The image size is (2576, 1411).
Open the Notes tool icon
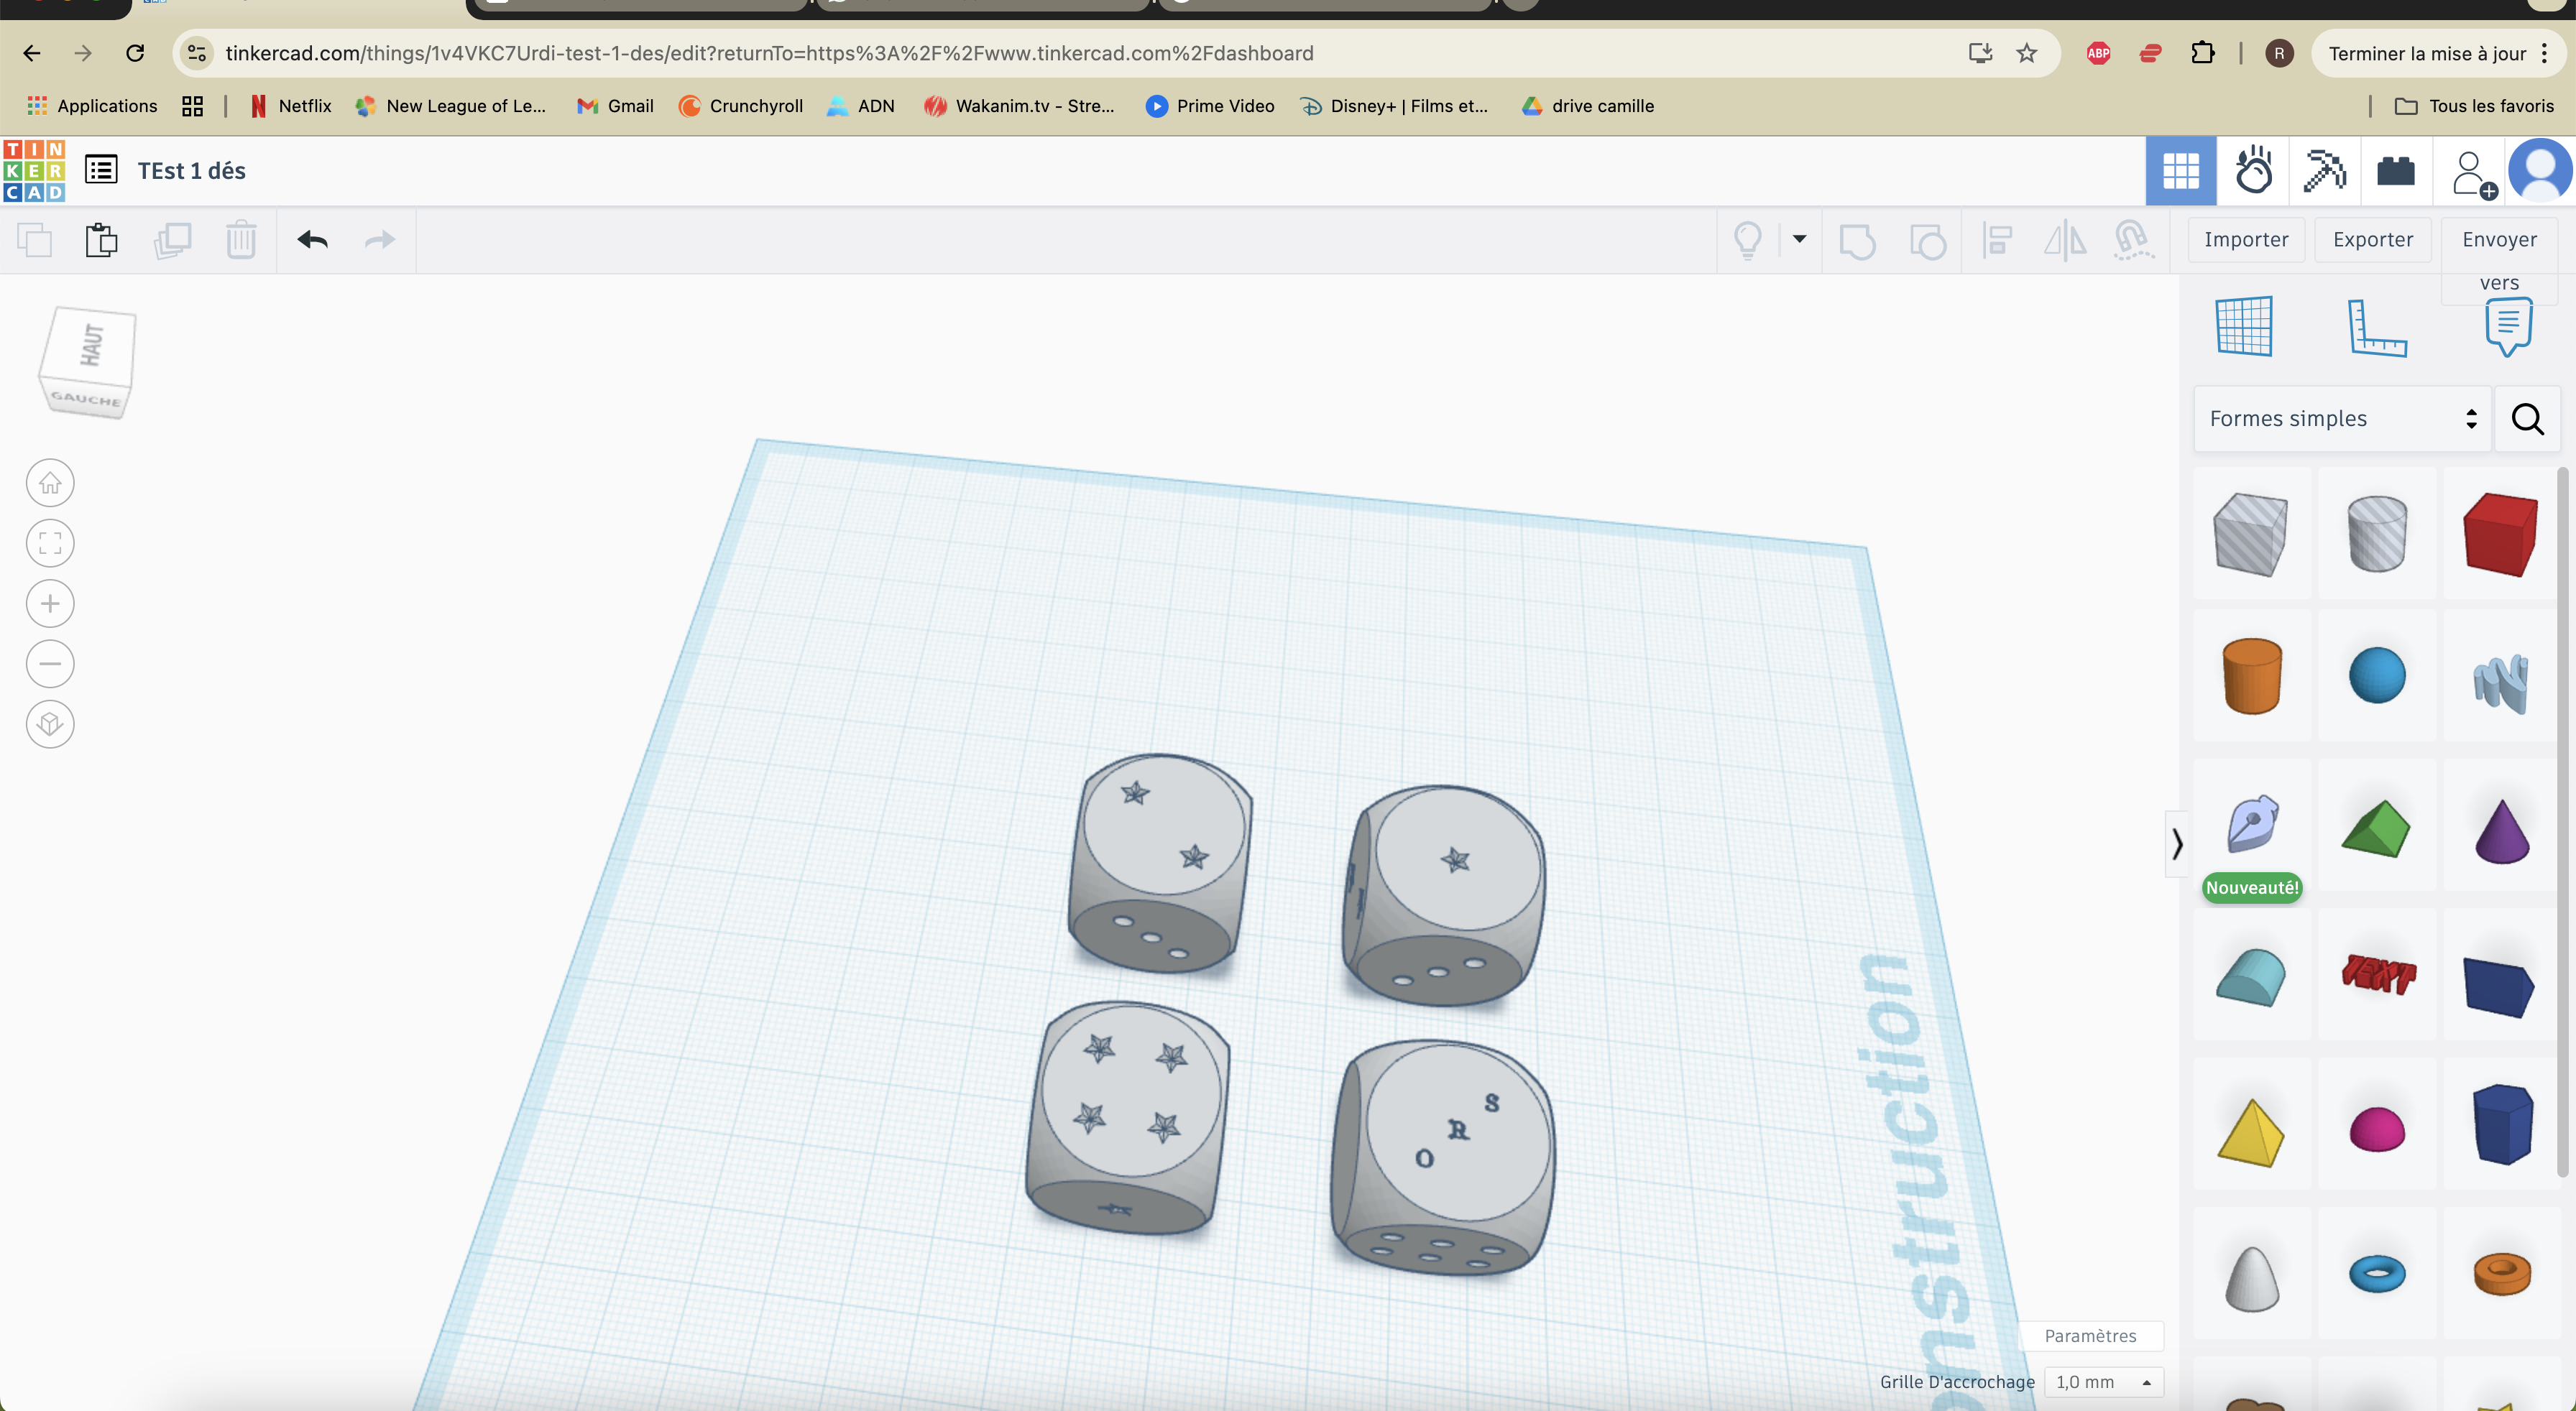point(2508,325)
